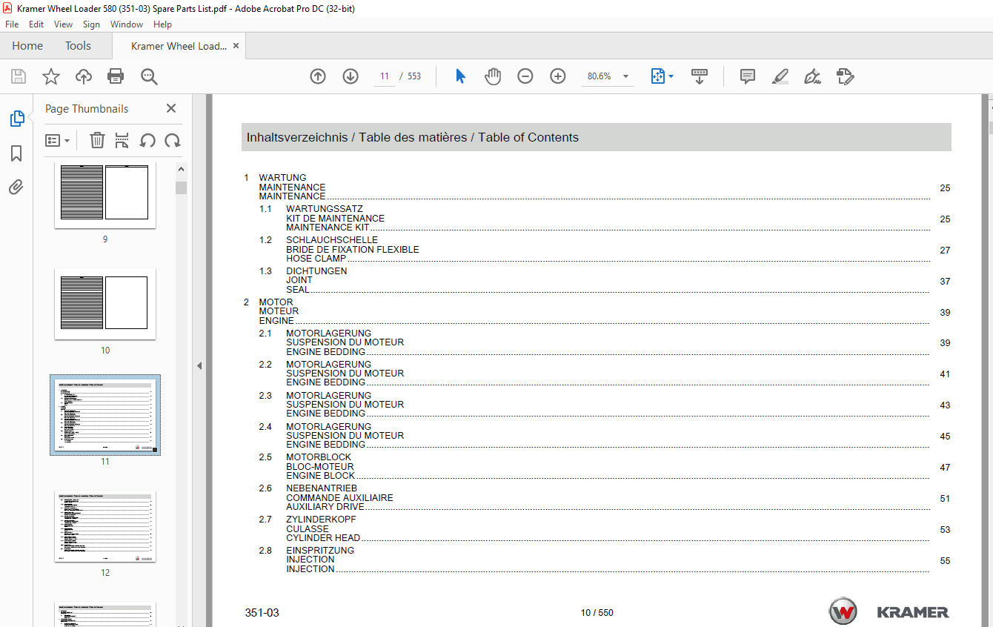Image resolution: width=993 pixels, height=627 pixels.
Task: Go to next page with down arrow
Action: (351, 76)
